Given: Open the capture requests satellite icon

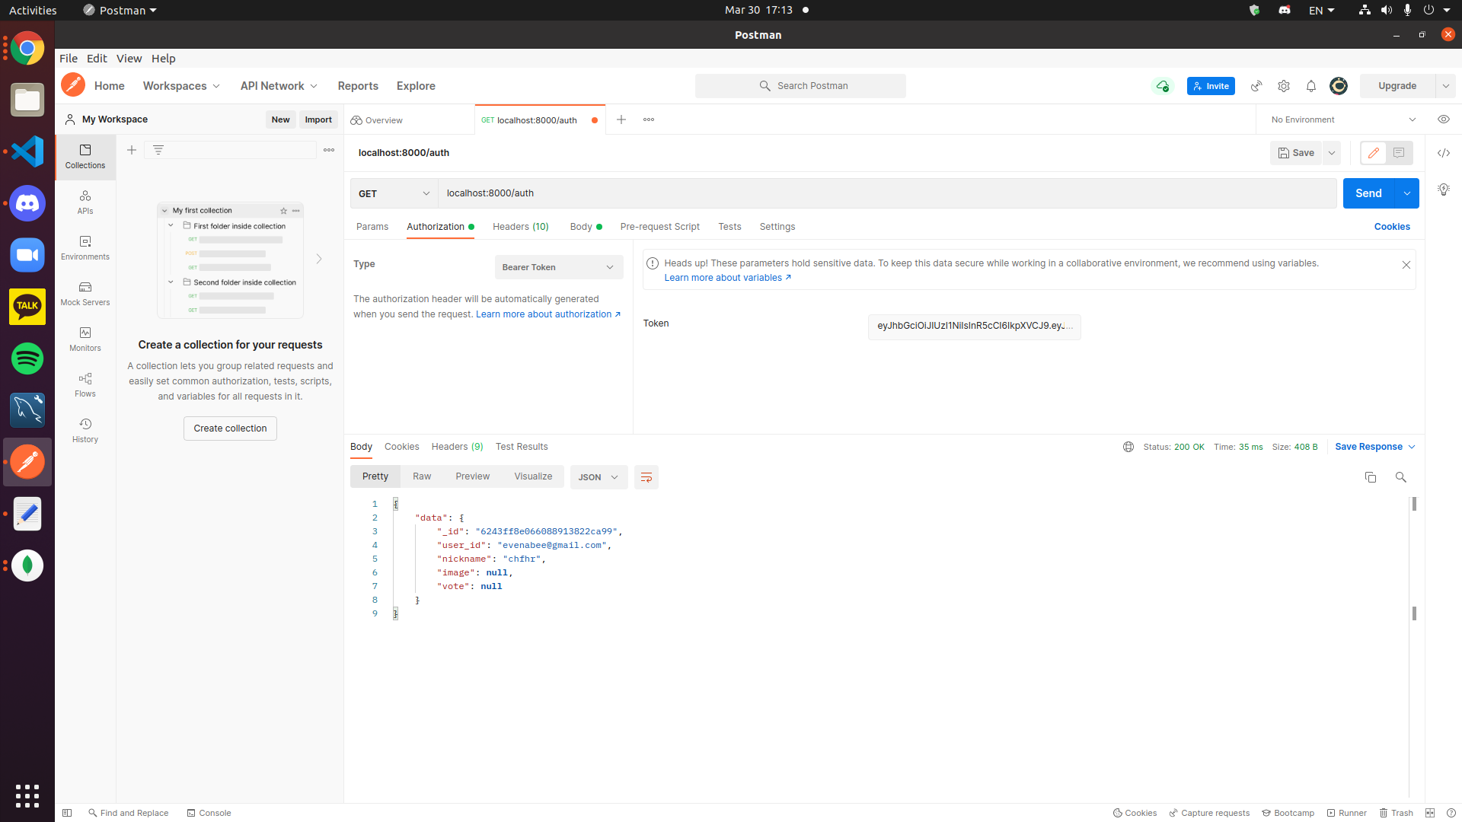Looking at the screenshot, I should [1256, 86].
